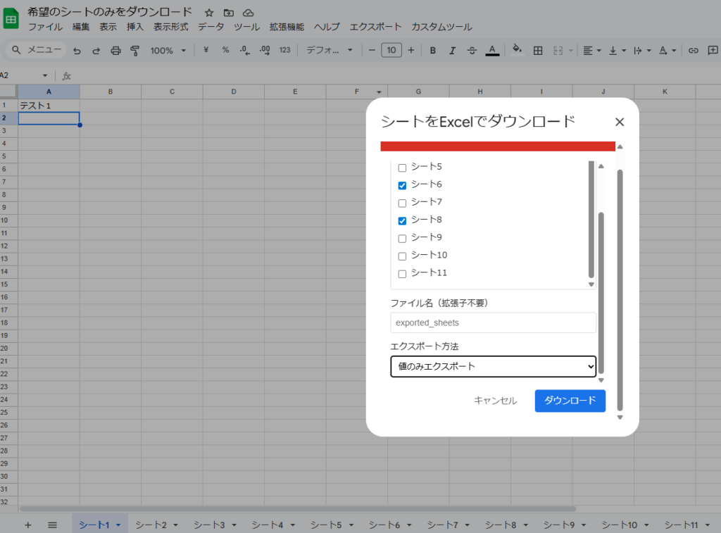The image size is (721, 533).
Task: Open the fill color picker
Action: [x=517, y=50]
